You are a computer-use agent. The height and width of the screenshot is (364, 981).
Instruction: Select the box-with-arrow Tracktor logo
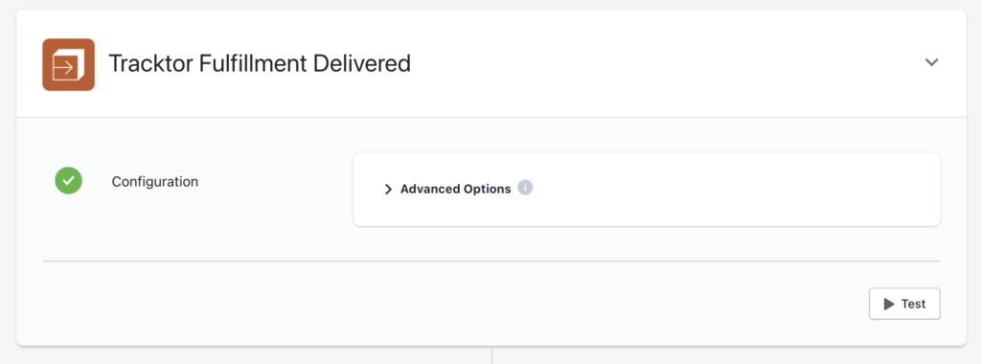point(68,64)
